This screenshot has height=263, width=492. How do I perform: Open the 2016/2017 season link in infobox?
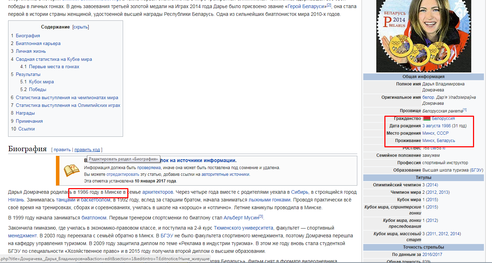(x=432, y=254)
